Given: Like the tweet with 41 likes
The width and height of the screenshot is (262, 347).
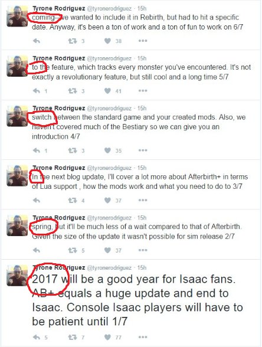Looking at the screenshot, I should click(x=107, y=91).
